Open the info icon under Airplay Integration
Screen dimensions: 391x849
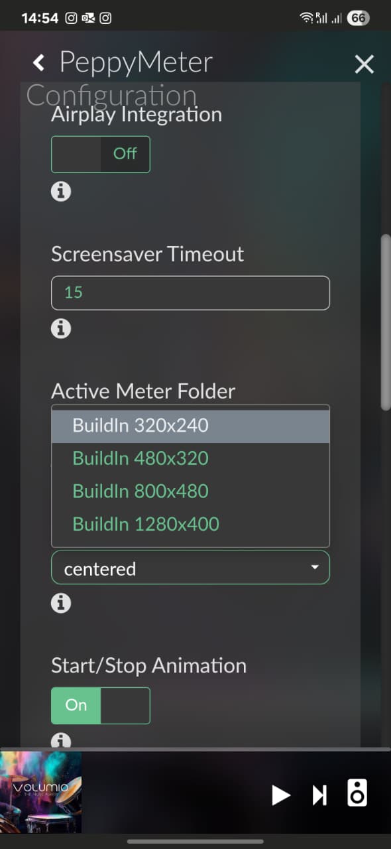tap(61, 192)
